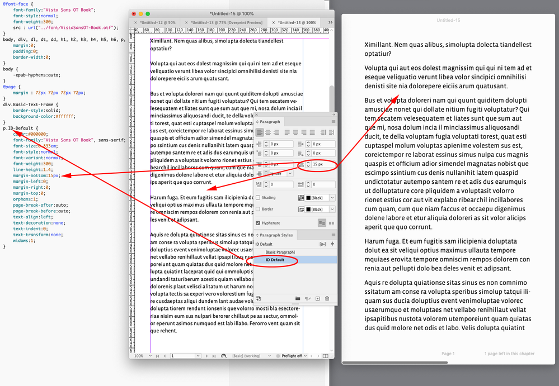This screenshot has height=386, width=559.
Task: Go to first page in InDesign status bar
Action: 157,356
